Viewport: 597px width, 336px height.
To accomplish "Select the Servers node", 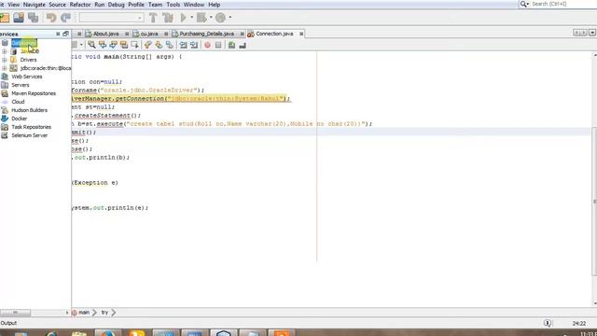I will click(21, 85).
